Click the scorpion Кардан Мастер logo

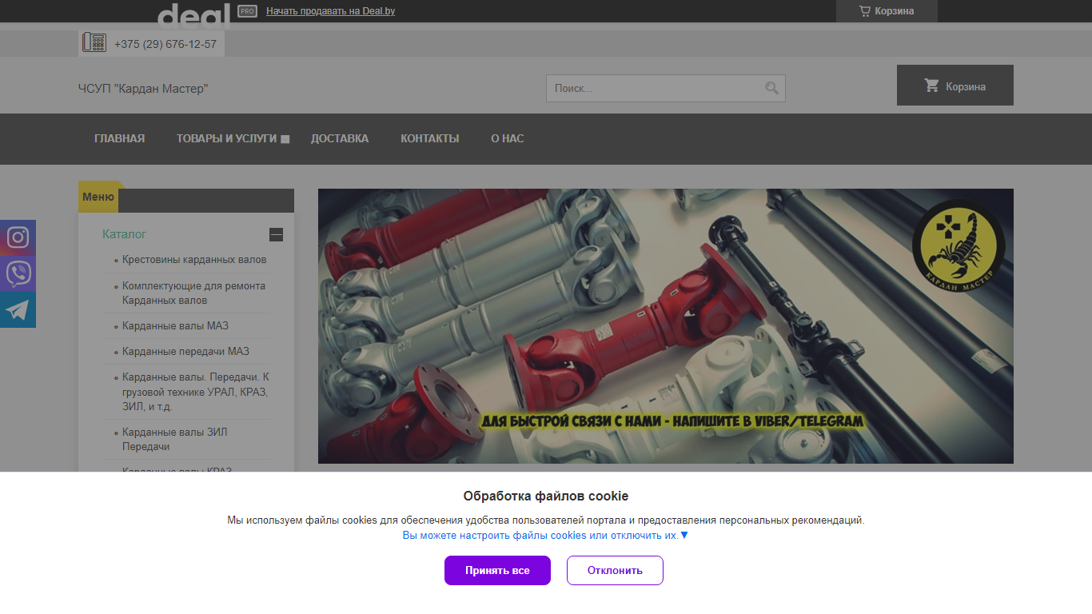pos(958,246)
